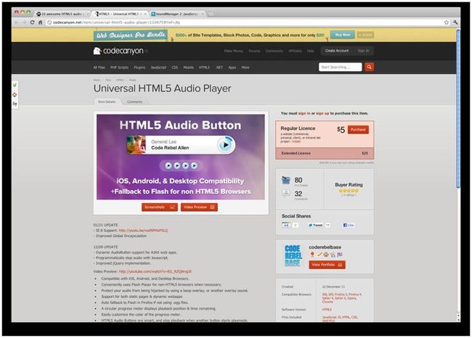Click the last small play button in row

pyautogui.click(x=194, y=165)
